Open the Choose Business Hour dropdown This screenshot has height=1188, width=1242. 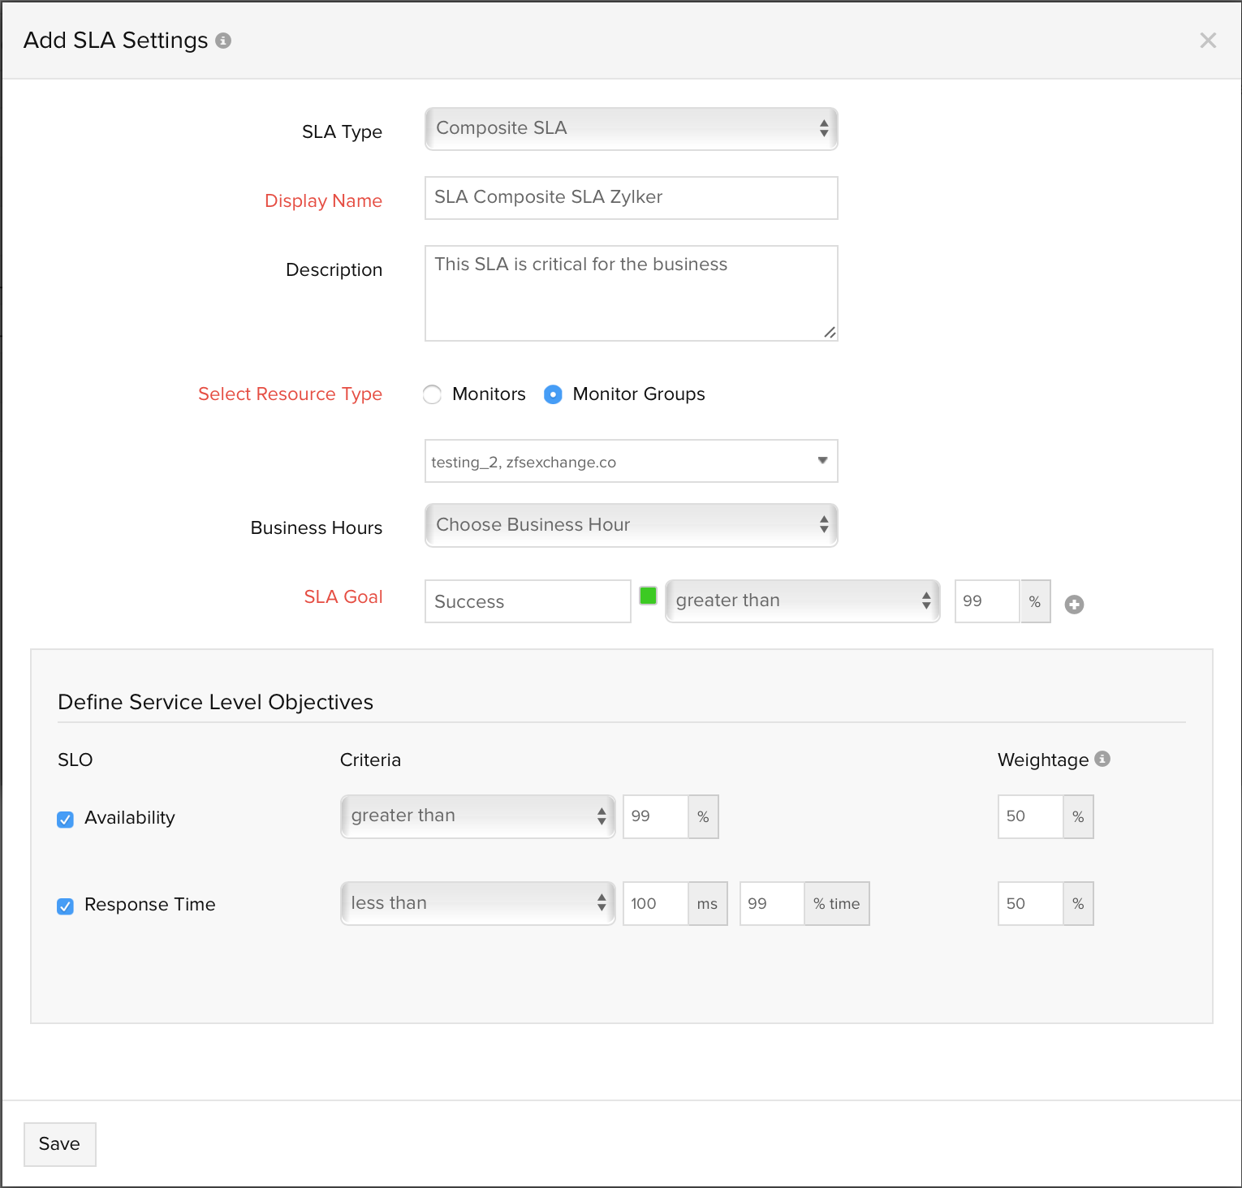tap(631, 525)
